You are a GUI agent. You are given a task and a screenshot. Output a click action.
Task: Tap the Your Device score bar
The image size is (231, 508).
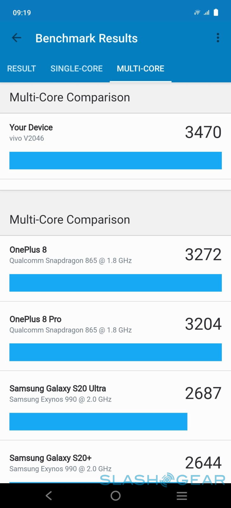[x=115, y=160]
